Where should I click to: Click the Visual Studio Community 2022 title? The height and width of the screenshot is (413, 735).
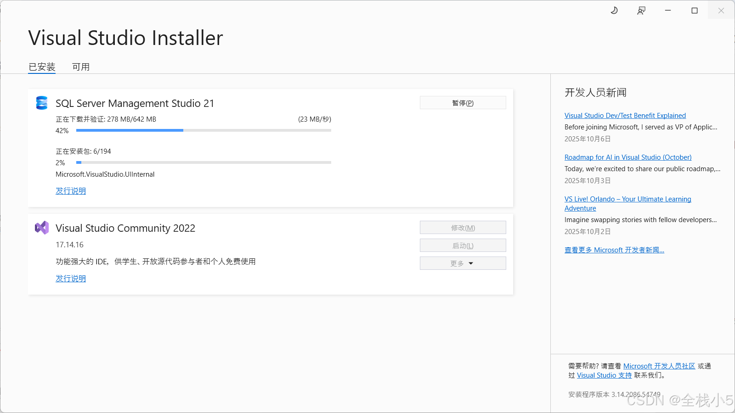coord(125,228)
